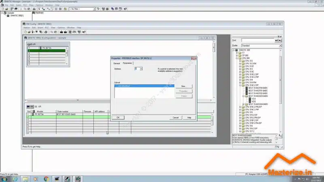Select CPU 317-2 folder in catalog
The width and height of the screenshot is (324, 182).
tap(249, 131)
